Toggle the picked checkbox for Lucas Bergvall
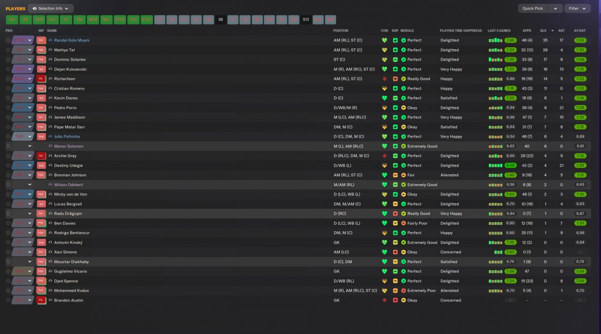Viewport: 601px width, 334px height. [x=8, y=204]
